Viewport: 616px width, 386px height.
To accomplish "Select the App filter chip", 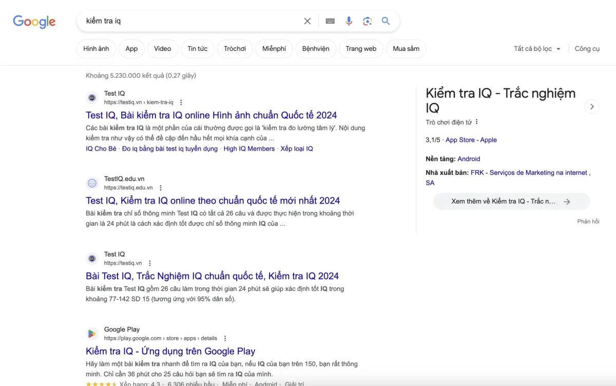I will coord(131,49).
